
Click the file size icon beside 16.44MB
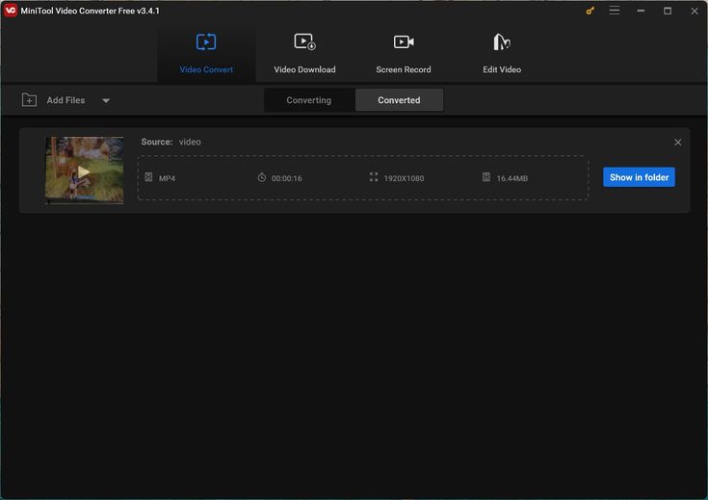click(485, 177)
